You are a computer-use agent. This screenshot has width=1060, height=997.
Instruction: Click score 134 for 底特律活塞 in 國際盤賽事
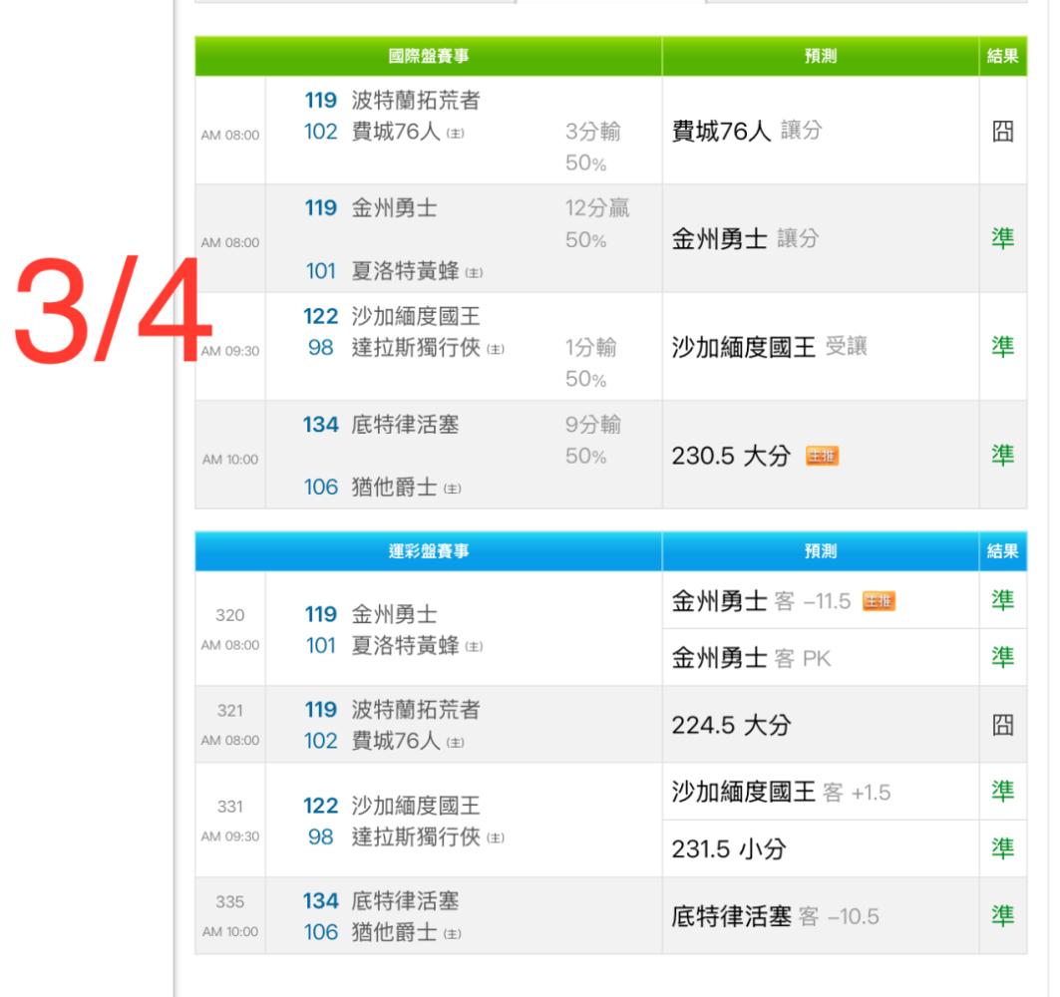(320, 425)
